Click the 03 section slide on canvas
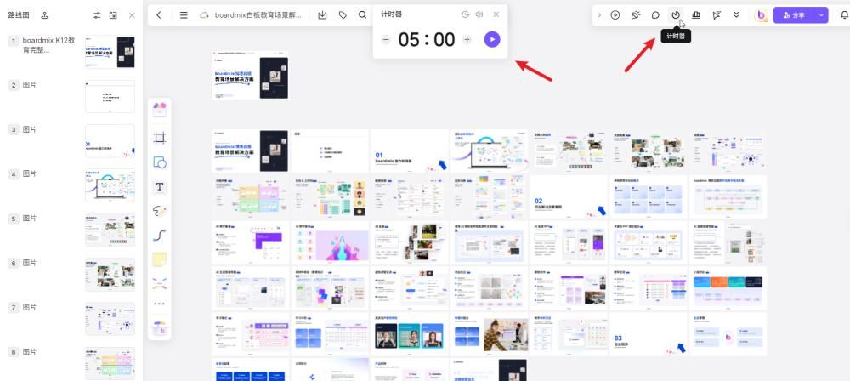 click(x=649, y=333)
